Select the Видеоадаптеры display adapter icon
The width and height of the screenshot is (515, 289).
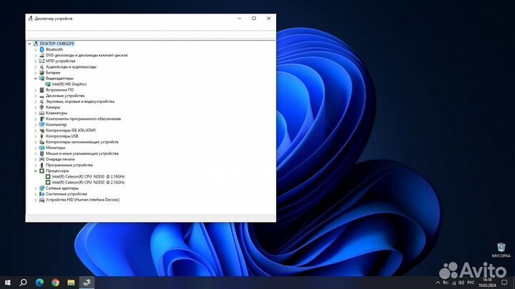[x=41, y=78]
